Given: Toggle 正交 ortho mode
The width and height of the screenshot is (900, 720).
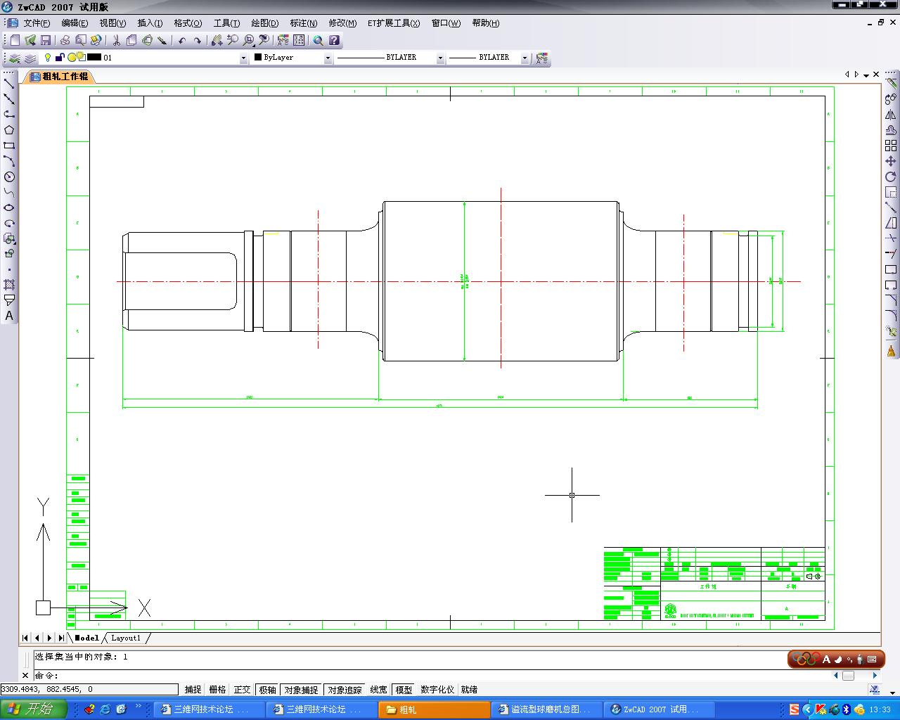Looking at the screenshot, I should pyautogui.click(x=243, y=690).
